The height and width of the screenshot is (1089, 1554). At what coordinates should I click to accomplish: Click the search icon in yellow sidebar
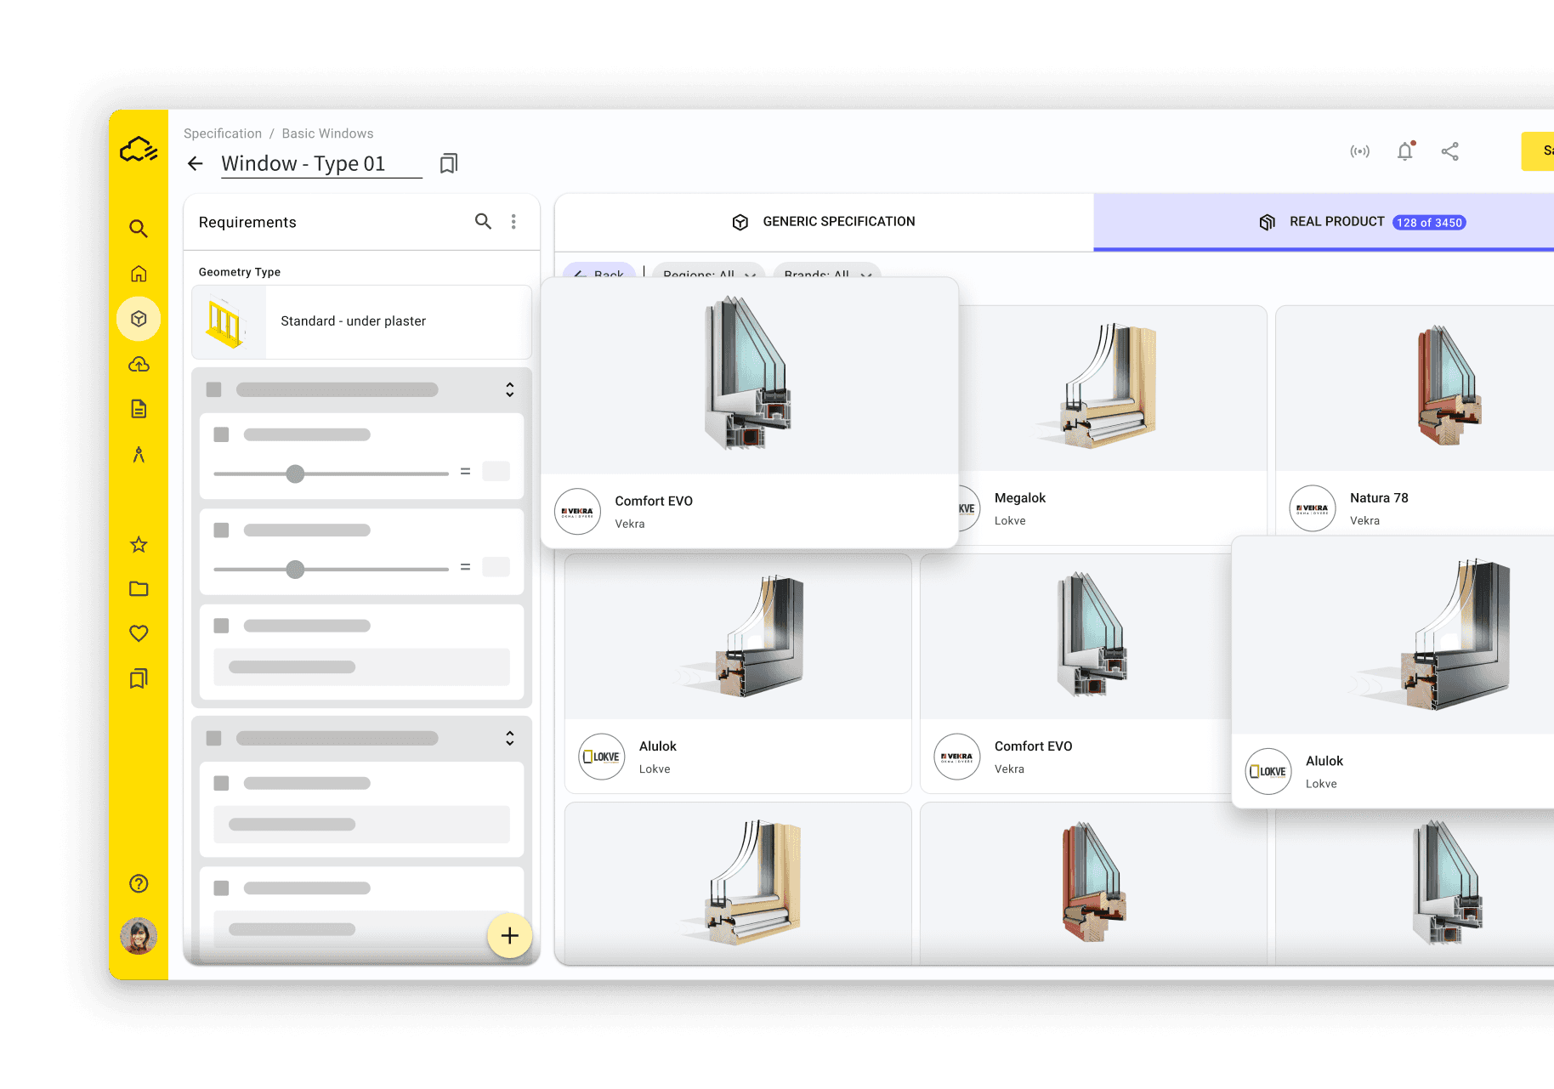(139, 229)
